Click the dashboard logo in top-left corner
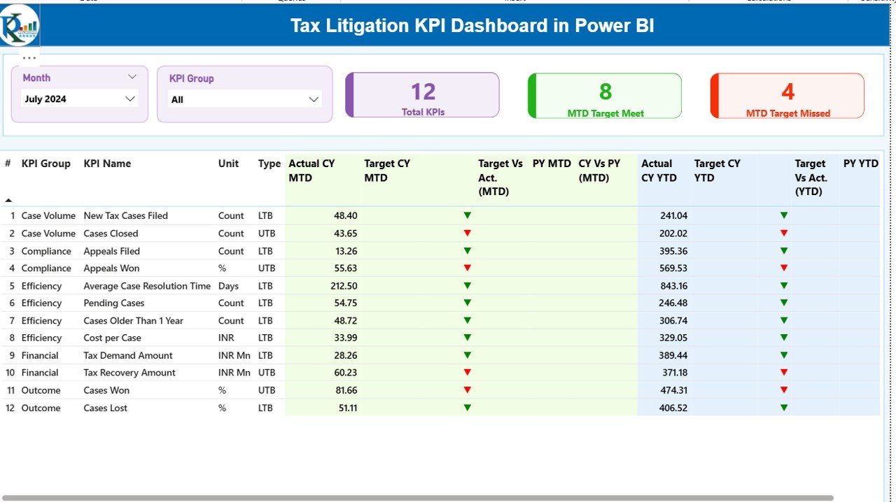The image size is (896, 502). pyautogui.click(x=20, y=24)
